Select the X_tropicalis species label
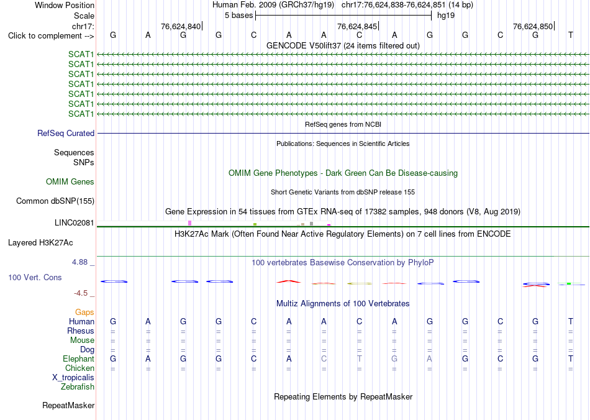Viewport: 590px width, 420px height. tap(73, 378)
